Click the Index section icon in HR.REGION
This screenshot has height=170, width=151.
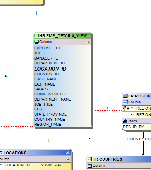pyautogui.click(x=125, y=121)
